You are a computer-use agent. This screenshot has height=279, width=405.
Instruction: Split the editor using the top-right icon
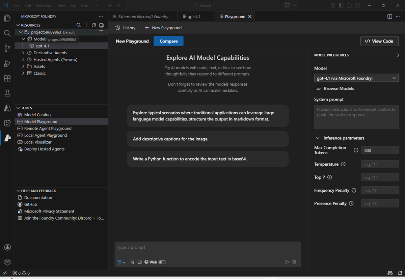coord(390,16)
